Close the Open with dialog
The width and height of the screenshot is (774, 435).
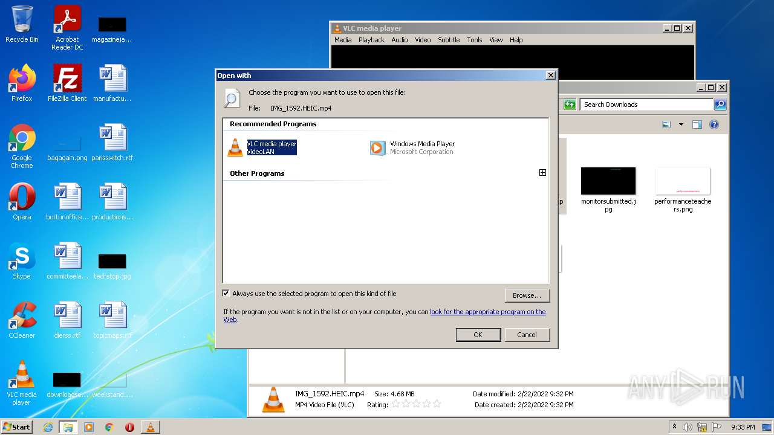[550, 75]
